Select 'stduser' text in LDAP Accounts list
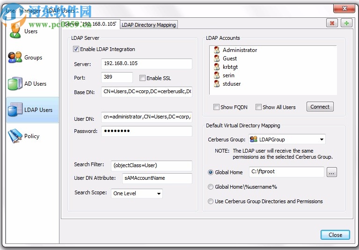 click(232, 84)
